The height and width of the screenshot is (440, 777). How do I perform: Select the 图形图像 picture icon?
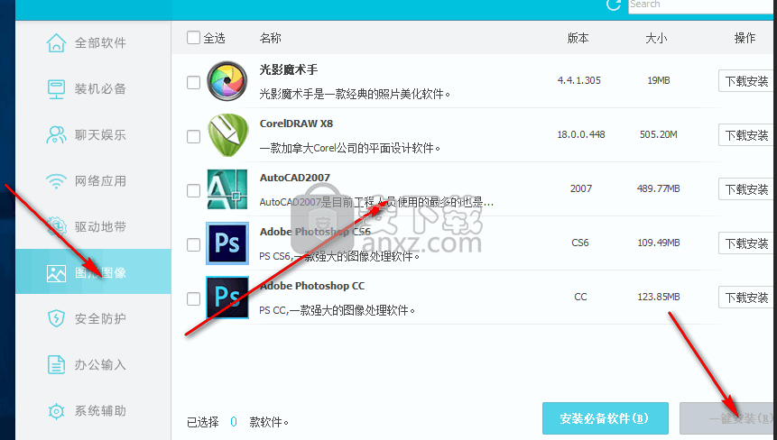point(56,273)
